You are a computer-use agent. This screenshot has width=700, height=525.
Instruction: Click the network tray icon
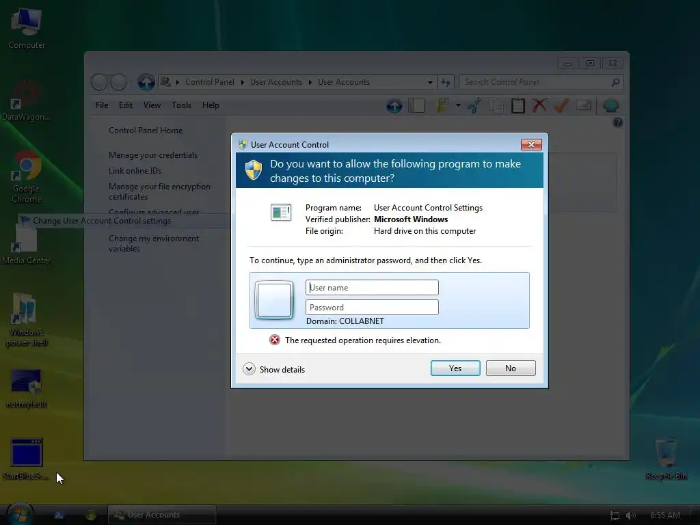tap(615, 515)
